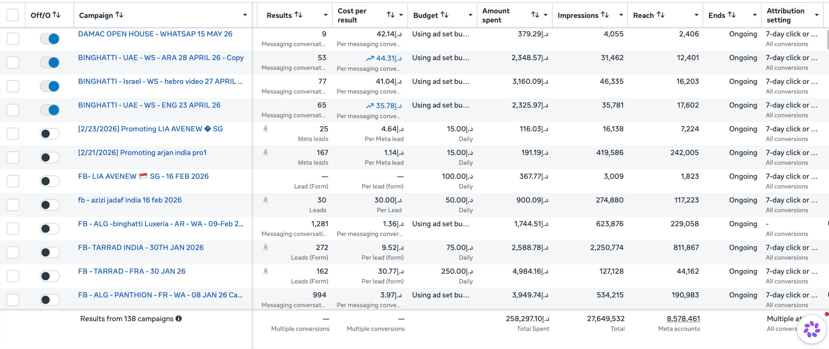Sort by Reach arrows icon
This screenshot has width=829, height=349.
pos(660,15)
